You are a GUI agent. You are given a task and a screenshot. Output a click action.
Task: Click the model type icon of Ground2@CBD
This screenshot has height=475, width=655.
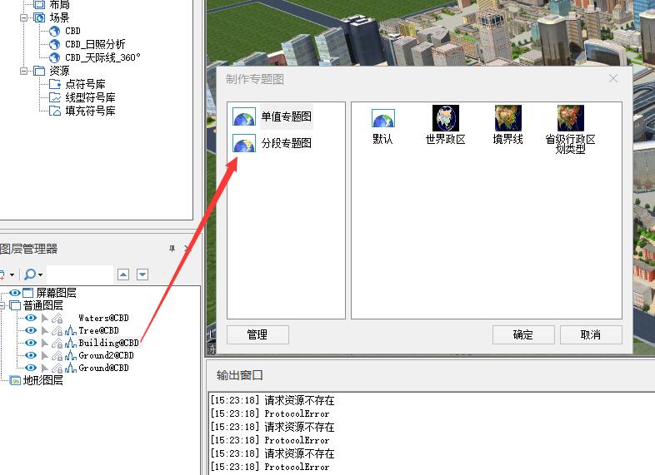click(x=71, y=356)
